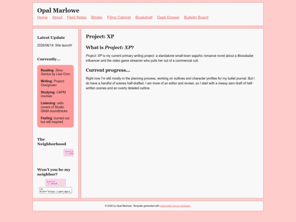Click the Opal Marlowe site title
The image size is (296, 222).
click(58, 10)
